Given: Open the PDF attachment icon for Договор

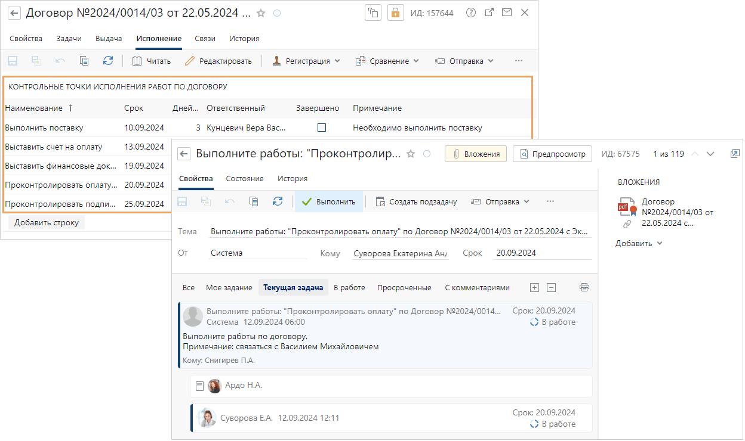Looking at the screenshot, I should point(627,208).
